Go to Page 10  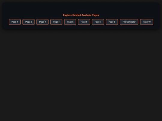pyautogui.click(x=147, y=22)
